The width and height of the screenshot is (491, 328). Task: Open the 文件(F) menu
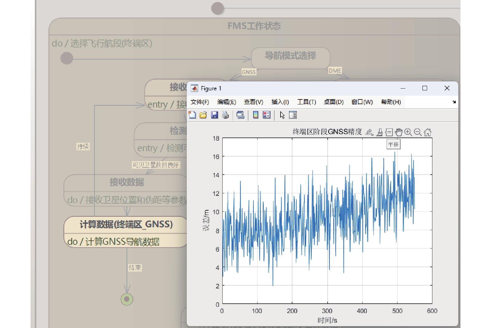[x=200, y=102]
